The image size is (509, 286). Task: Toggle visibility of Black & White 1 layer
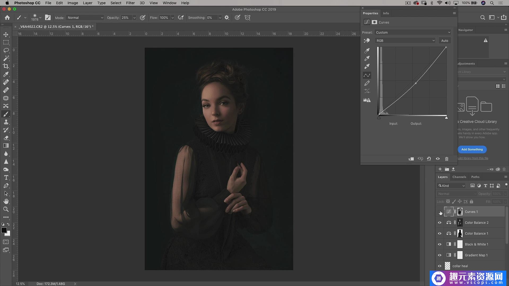coord(440,244)
